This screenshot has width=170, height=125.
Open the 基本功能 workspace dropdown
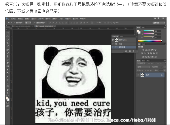coord(159,23)
